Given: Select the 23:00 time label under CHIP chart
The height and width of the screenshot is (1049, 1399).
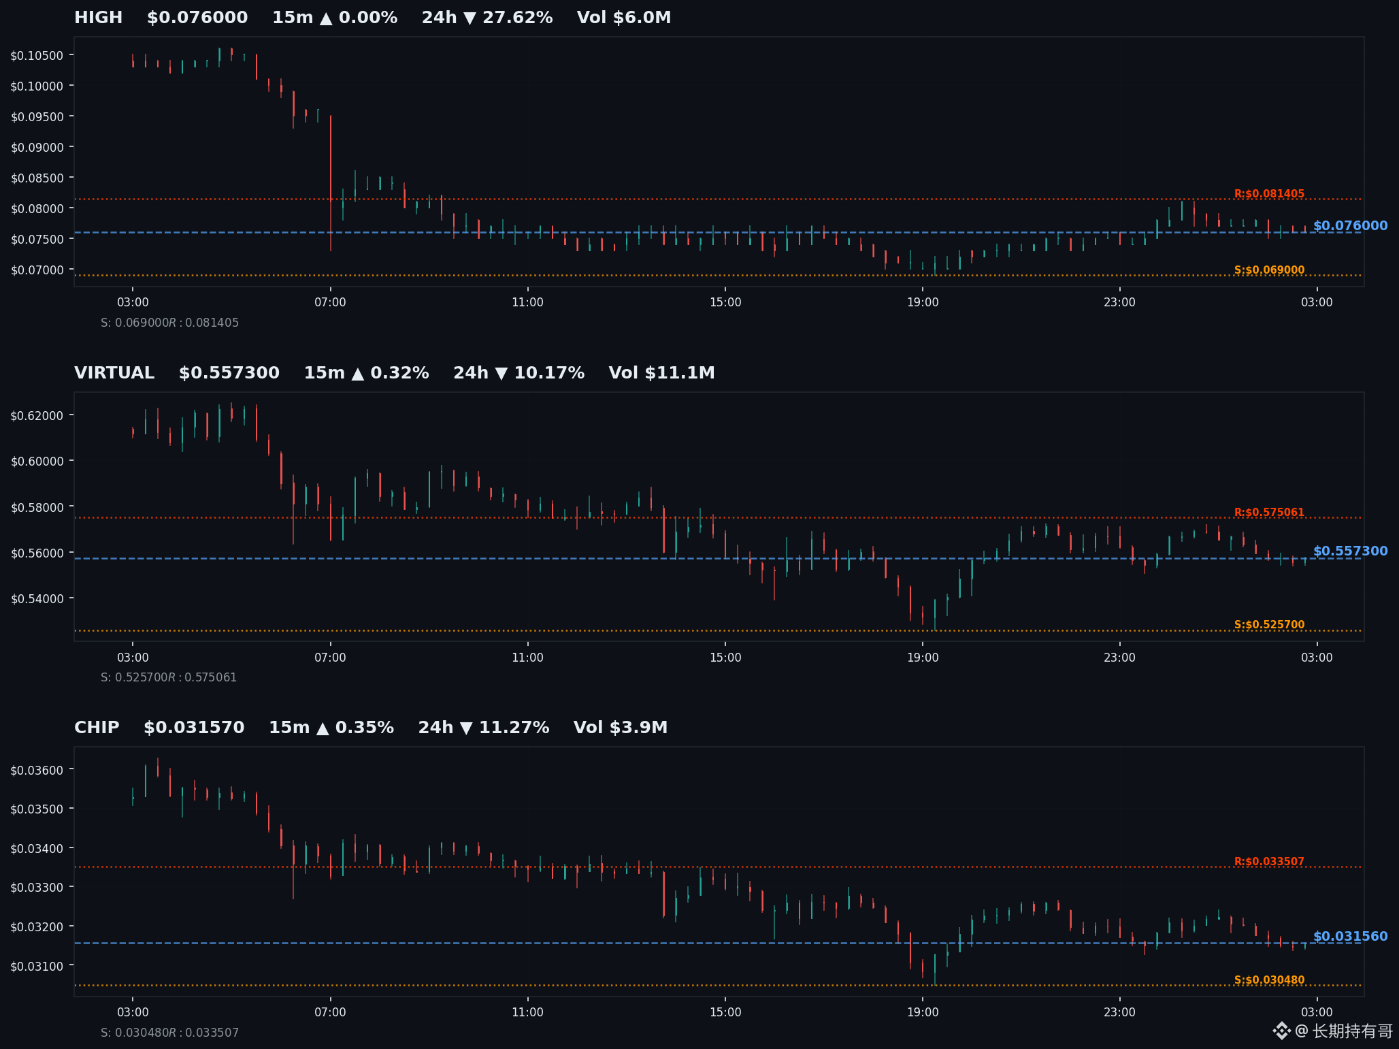Looking at the screenshot, I should point(1119,1012).
